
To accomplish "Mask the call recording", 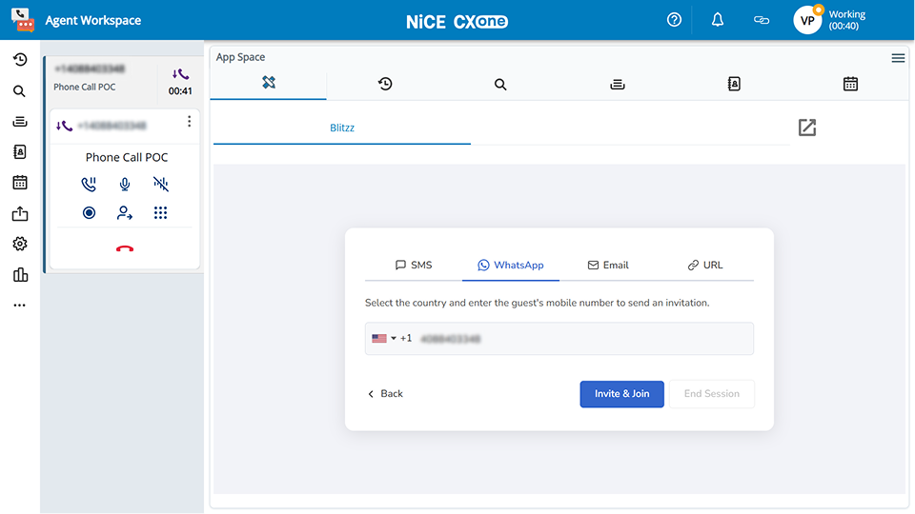I will click(160, 184).
